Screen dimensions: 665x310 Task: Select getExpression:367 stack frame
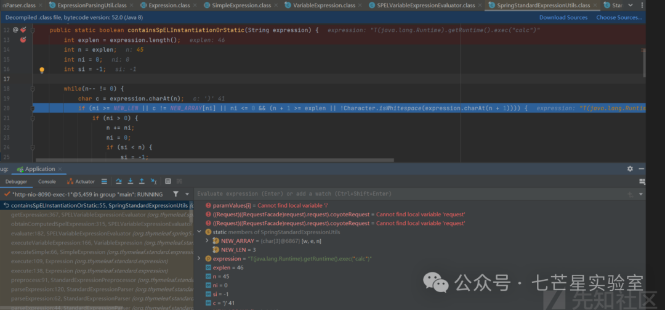click(x=97, y=214)
